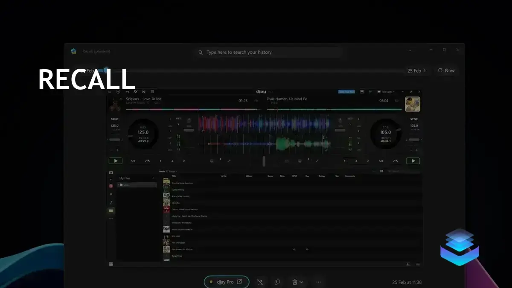The image size is (512, 288).
Task: Copy the snapshot with the copy icon
Action: (x=277, y=282)
